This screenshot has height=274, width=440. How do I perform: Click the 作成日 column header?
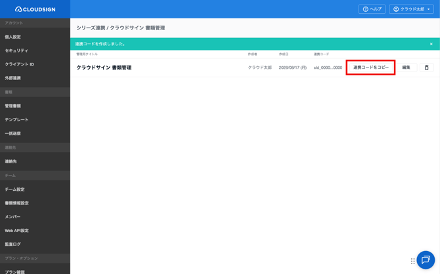(x=284, y=54)
